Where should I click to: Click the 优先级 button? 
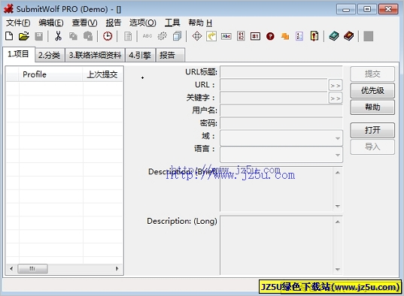pyautogui.click(x=372, y=90)
